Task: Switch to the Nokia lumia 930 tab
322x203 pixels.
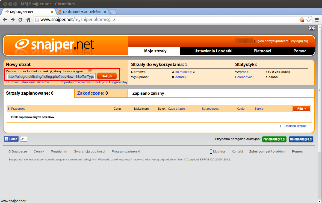Action: pos(82,12)
